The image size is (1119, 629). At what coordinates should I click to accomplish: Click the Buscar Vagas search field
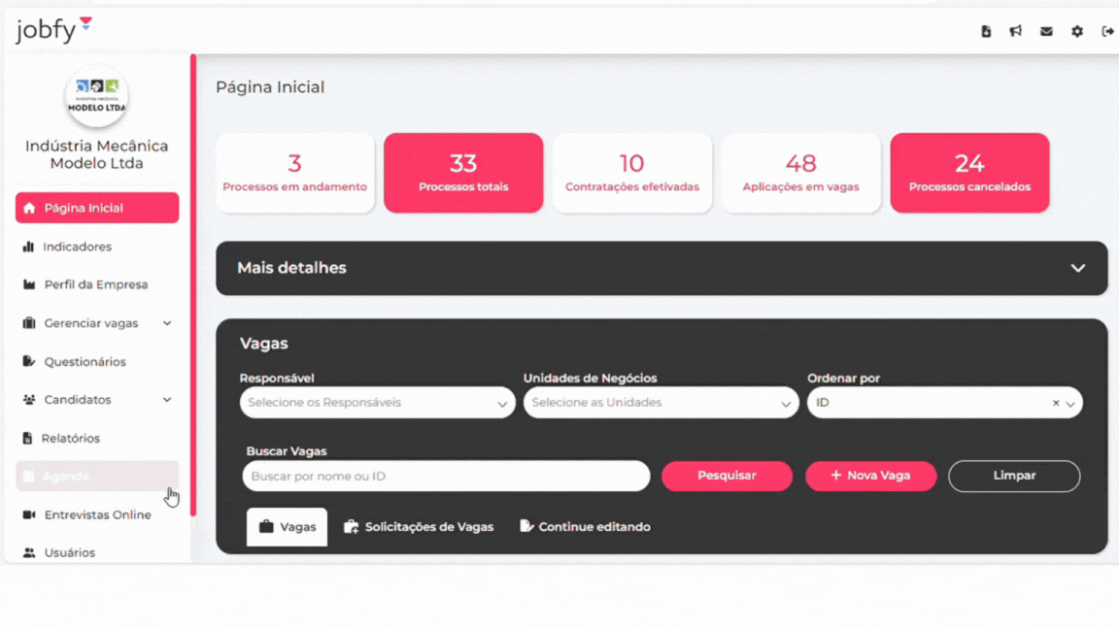pyautogui.click(x=446, y=476)
